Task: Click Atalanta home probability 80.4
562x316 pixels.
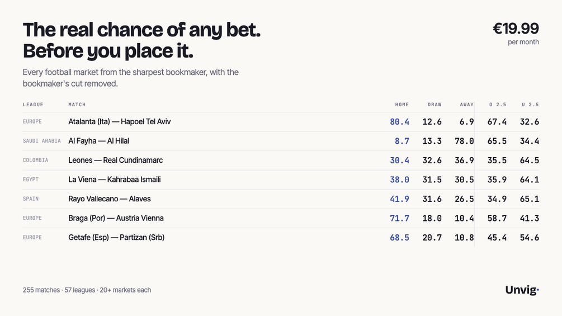Action: (x=399, y=122)
